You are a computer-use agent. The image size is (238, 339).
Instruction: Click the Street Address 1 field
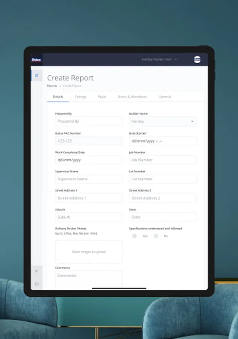(89, 198)
